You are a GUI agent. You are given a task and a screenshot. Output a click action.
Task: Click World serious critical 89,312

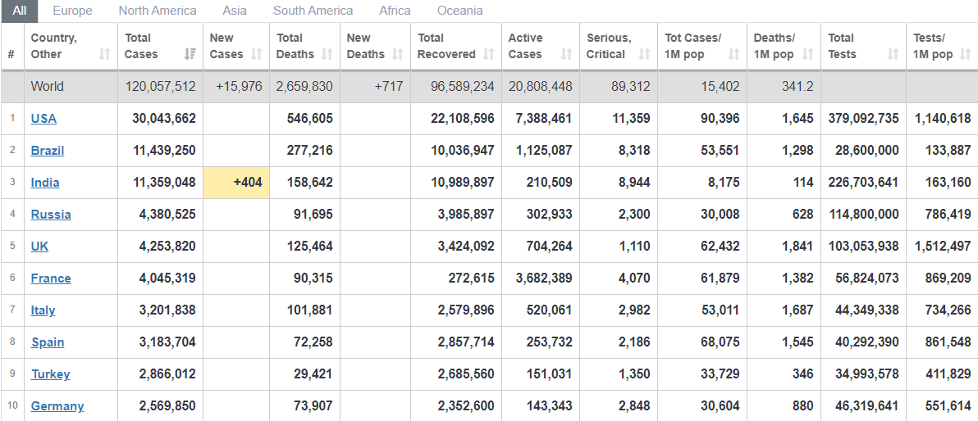(631, 87)
